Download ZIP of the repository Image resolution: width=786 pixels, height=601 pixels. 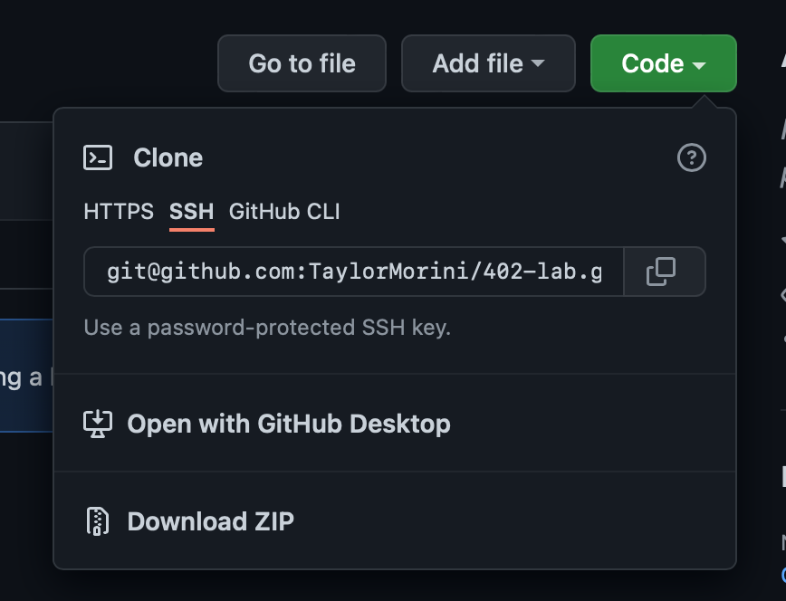click(x=210, y=521)
